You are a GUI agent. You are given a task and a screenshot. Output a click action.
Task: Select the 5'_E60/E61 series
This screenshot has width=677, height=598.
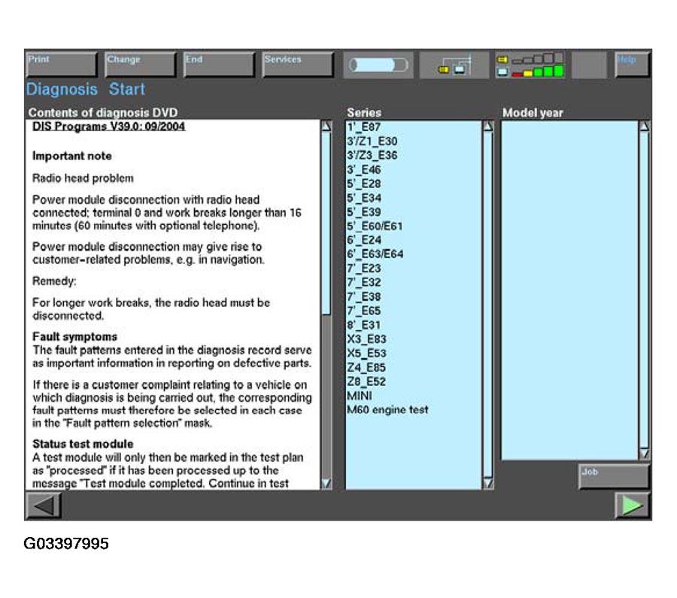click(x=375, y=226)
